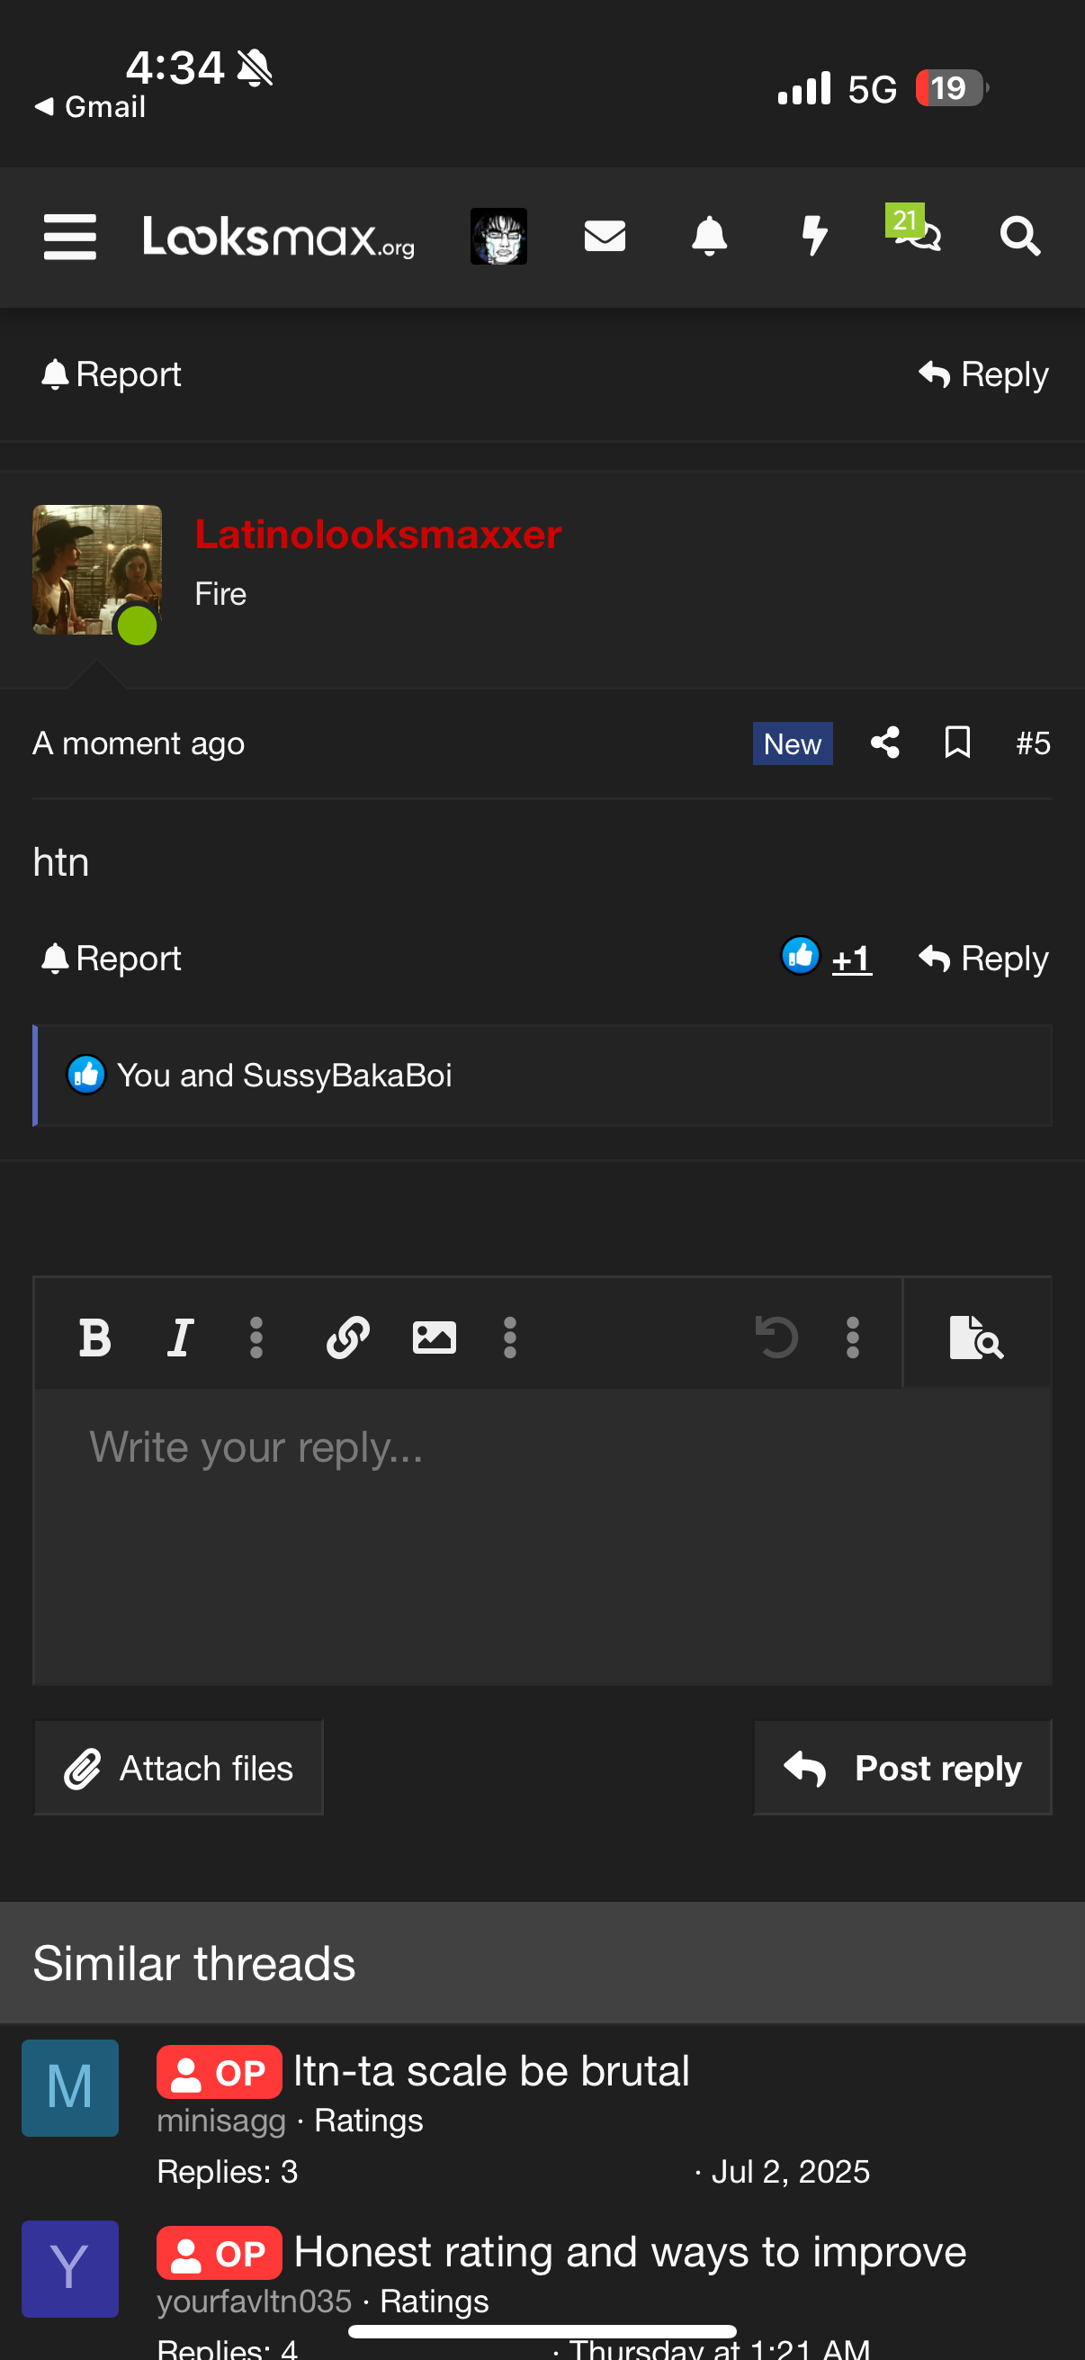The image size is (1085, 2360).
Task: Toggle bold formatting in the editor
Action: [x=94, y=1338]
